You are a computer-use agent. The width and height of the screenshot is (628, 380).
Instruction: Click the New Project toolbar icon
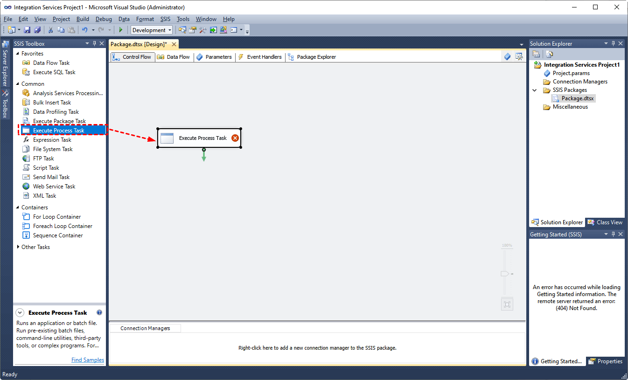[x=12, y=30]
